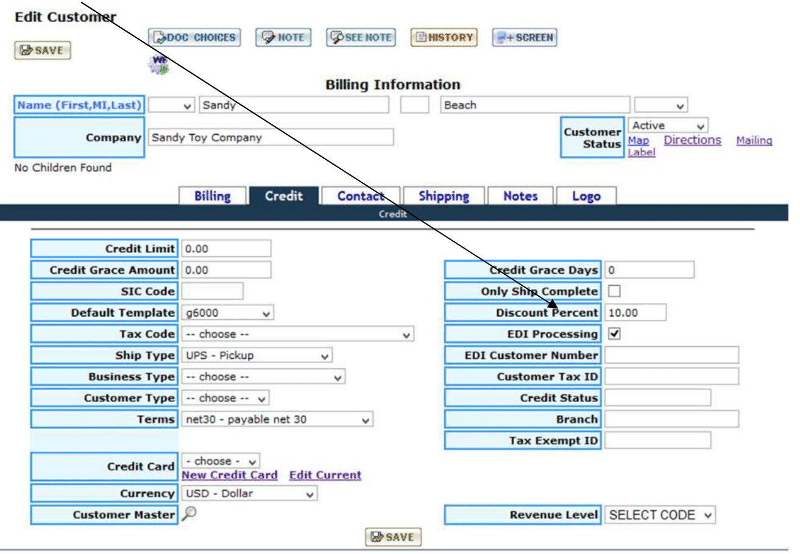
Task: Expand the Terms dropdown
Action: (x=277, y=419)
